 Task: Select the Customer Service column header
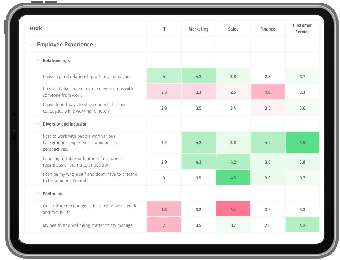click(x=302, y=28)
